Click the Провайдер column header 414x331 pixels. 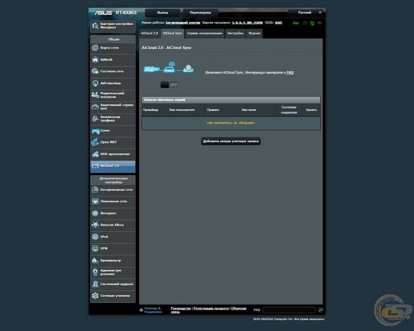pos(151,110)
